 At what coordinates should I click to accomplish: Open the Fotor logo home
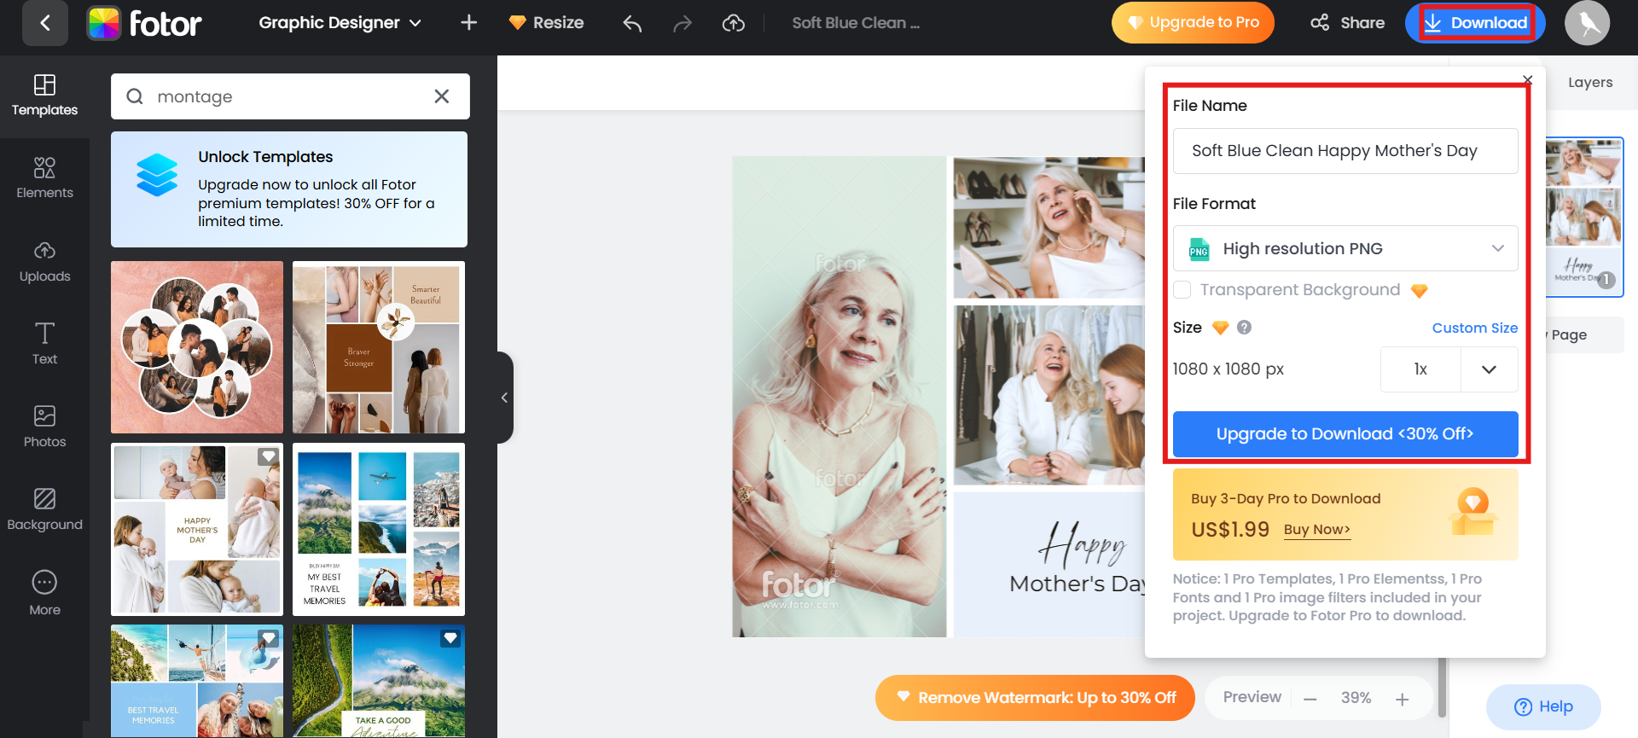[144, 23]
